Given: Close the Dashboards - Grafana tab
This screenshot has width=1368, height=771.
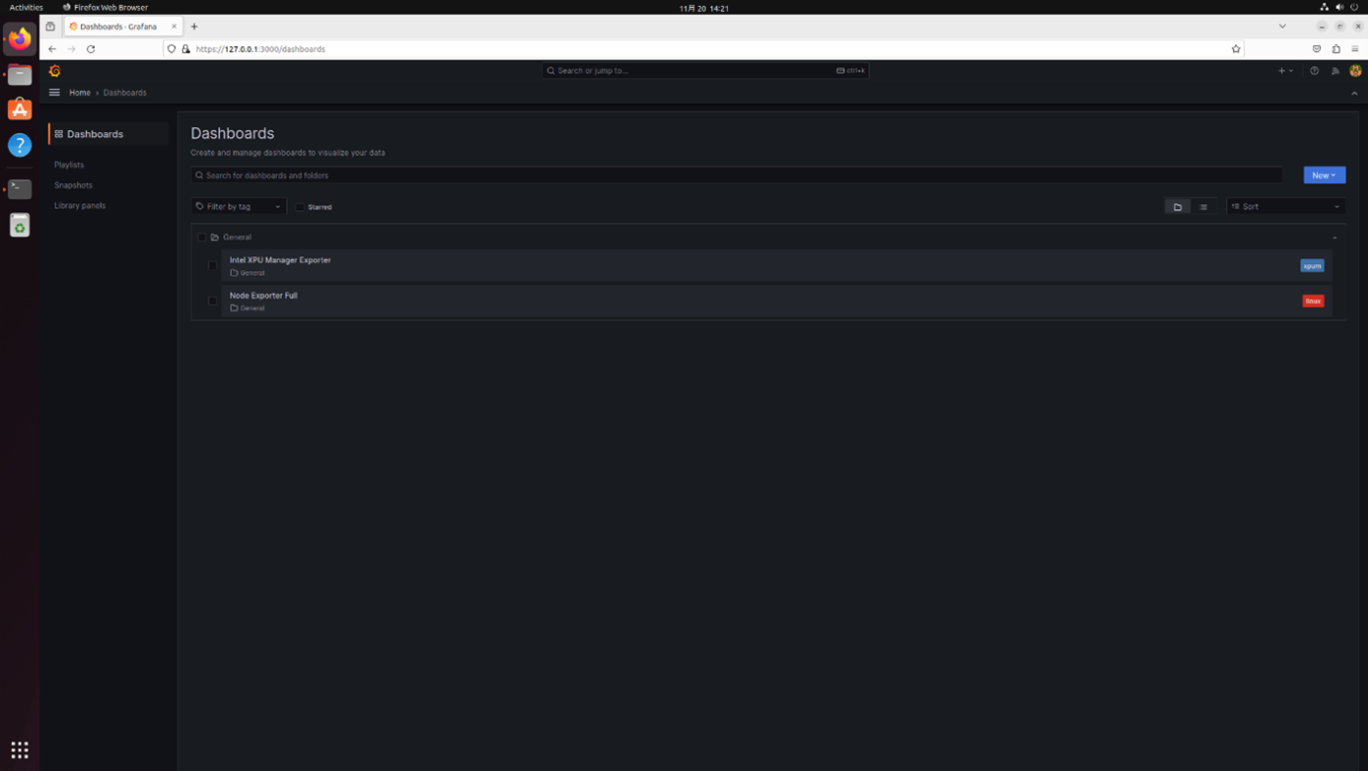Looking at the screenshot, I should point(174,26).
